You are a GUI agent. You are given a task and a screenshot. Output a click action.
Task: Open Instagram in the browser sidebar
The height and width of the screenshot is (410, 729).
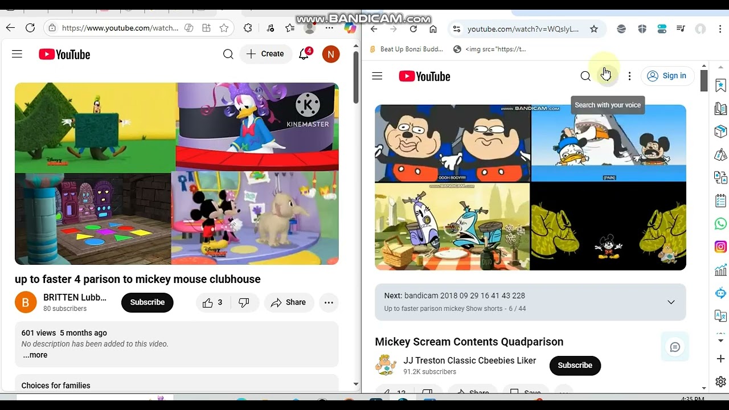(x=720, y=247)
